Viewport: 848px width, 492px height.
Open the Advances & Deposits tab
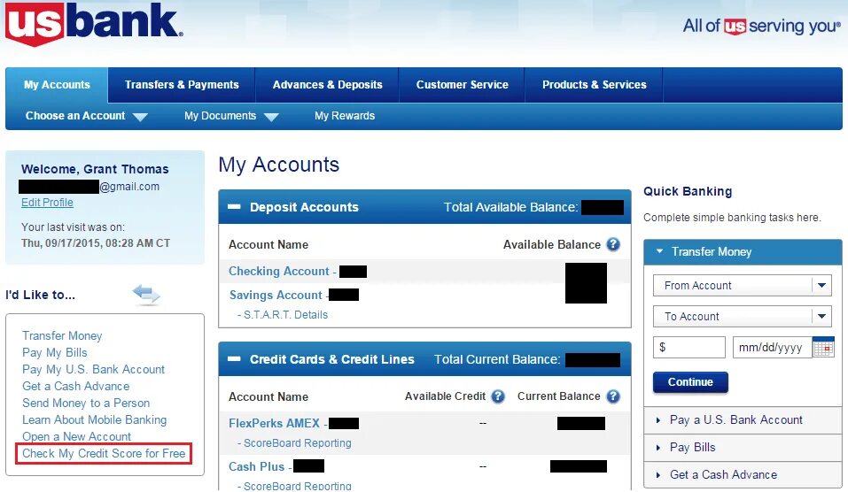(327, 85)
